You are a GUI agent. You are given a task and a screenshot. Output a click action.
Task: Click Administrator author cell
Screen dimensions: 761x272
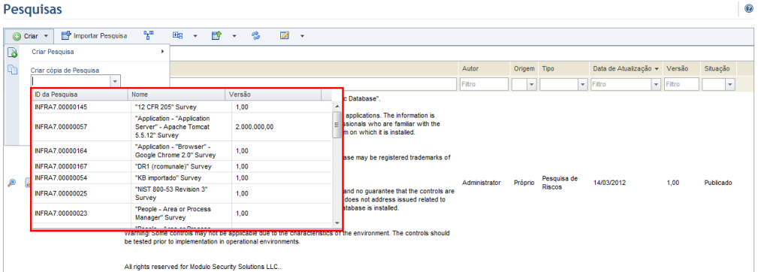coord(482,183)
